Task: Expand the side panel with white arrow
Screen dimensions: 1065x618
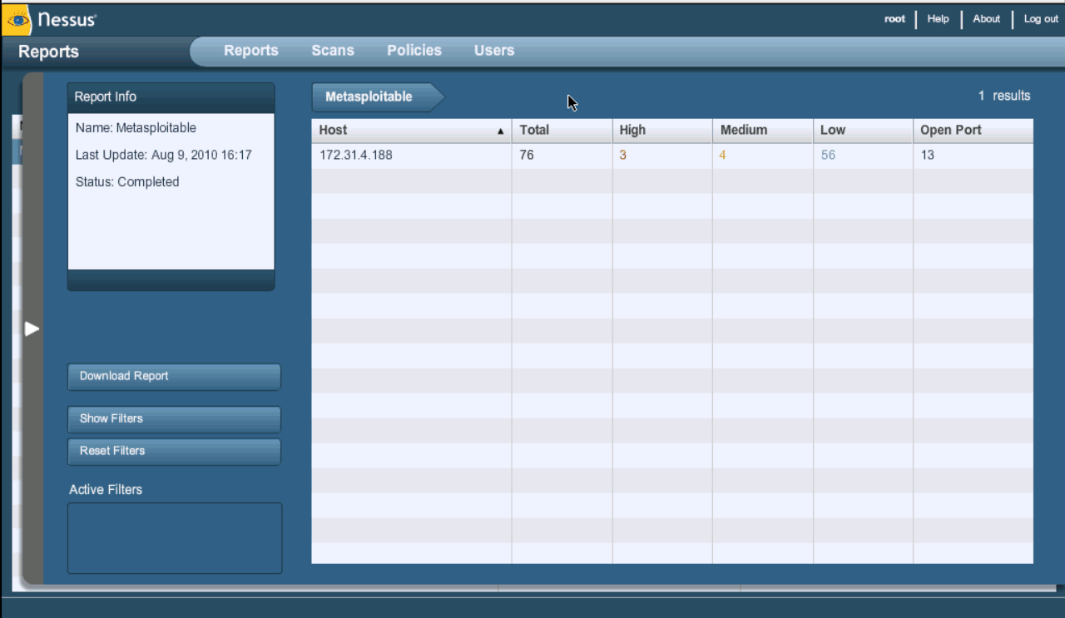Action: tap(32, 329)
